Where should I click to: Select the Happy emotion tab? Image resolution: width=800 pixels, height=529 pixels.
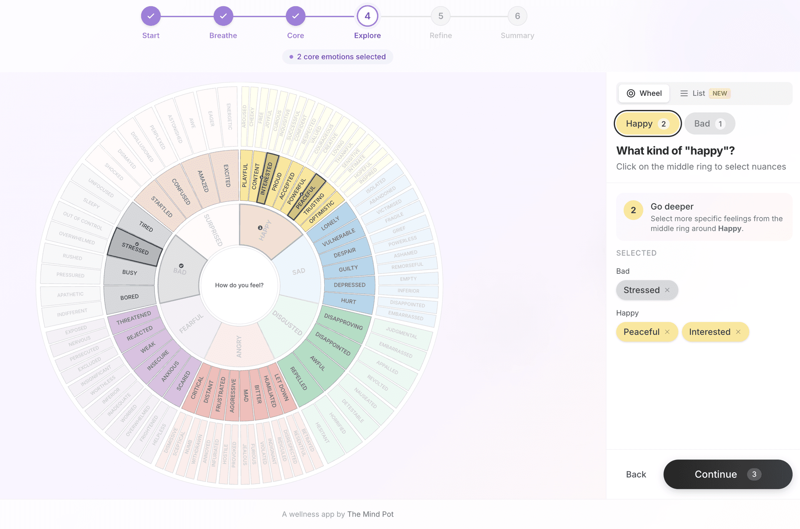(647, 124)
